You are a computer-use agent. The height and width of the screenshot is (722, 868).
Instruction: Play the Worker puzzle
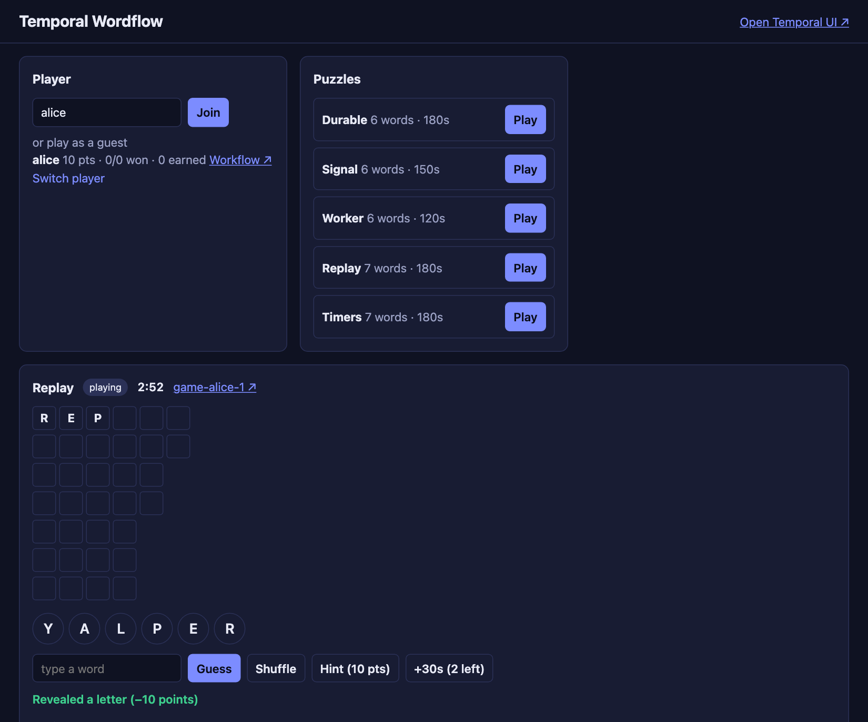[525, 218]
